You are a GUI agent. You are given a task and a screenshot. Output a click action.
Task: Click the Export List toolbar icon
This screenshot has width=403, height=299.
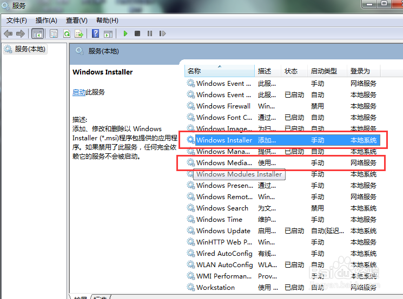(x=79, y=33)
